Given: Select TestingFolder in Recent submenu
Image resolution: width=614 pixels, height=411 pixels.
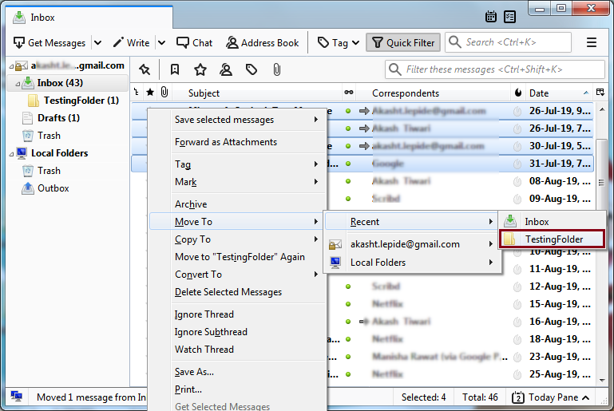Looking at the screenshot, I should click(553, 239).
